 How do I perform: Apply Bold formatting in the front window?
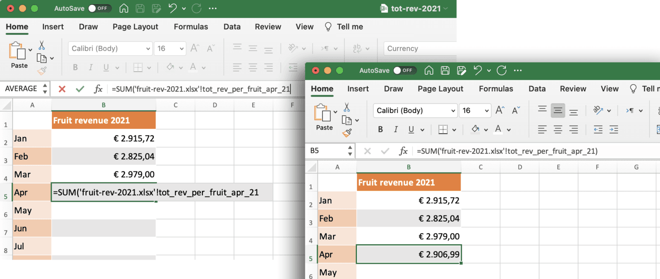[380, 129]
